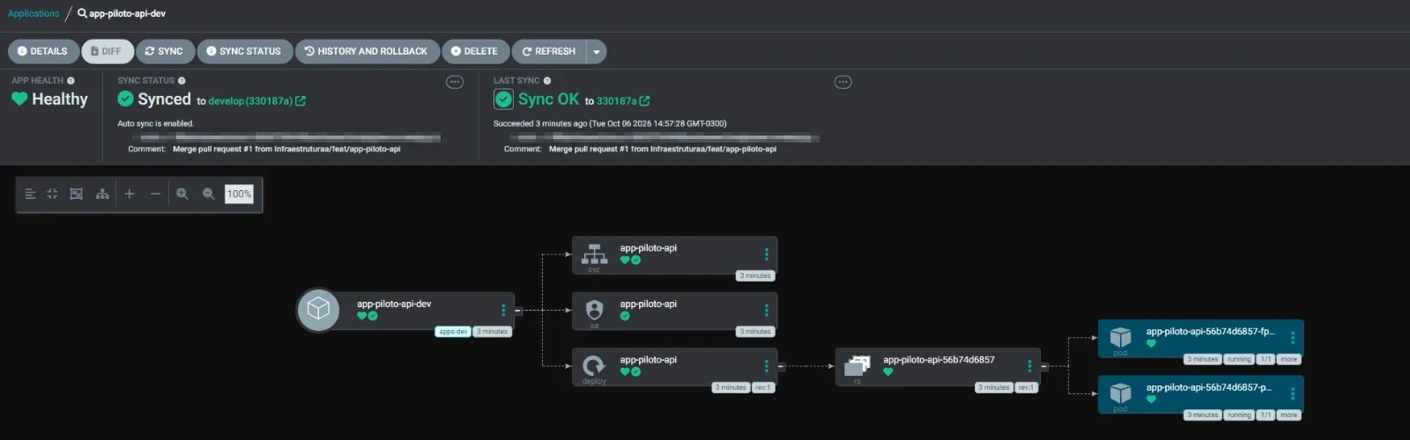Click the search icon beside app-piloto-api-dev
The width and height of the screenshot is (1410, 440).
(82, 13)
